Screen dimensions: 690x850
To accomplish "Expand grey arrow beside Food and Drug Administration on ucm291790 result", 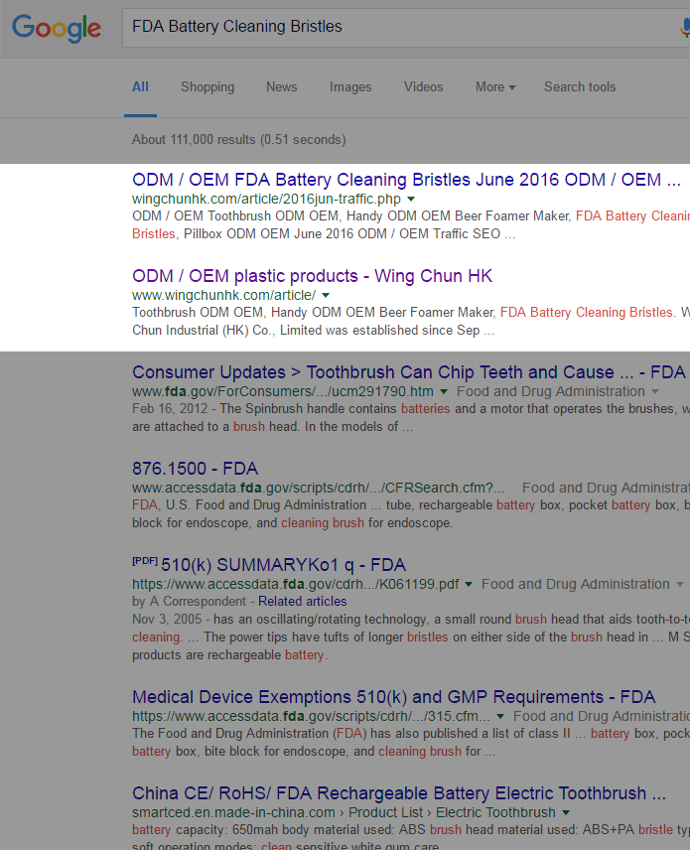I will tap(655, 391).
